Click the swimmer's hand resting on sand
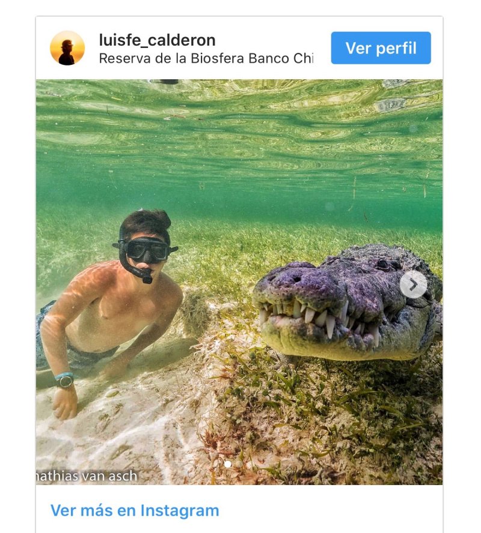The image size is (481, 533). (65, 403)
